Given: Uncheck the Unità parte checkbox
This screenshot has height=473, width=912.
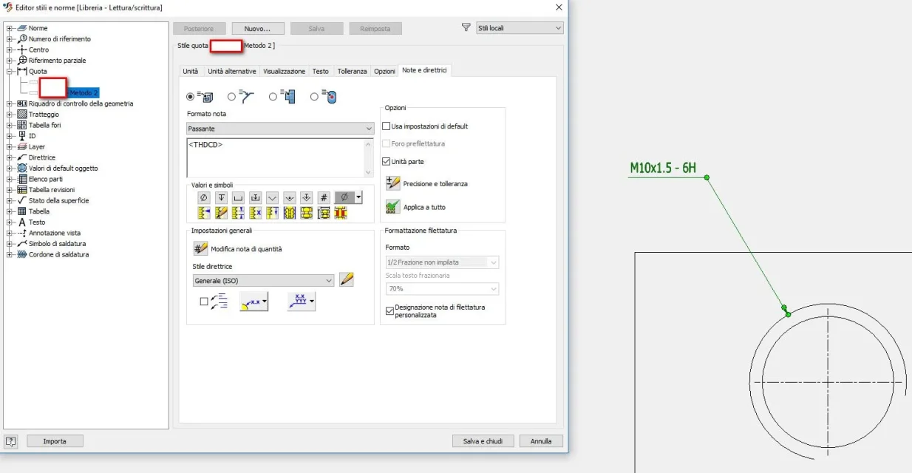Looking at the screenshot, I should click(x=386, y=161).
